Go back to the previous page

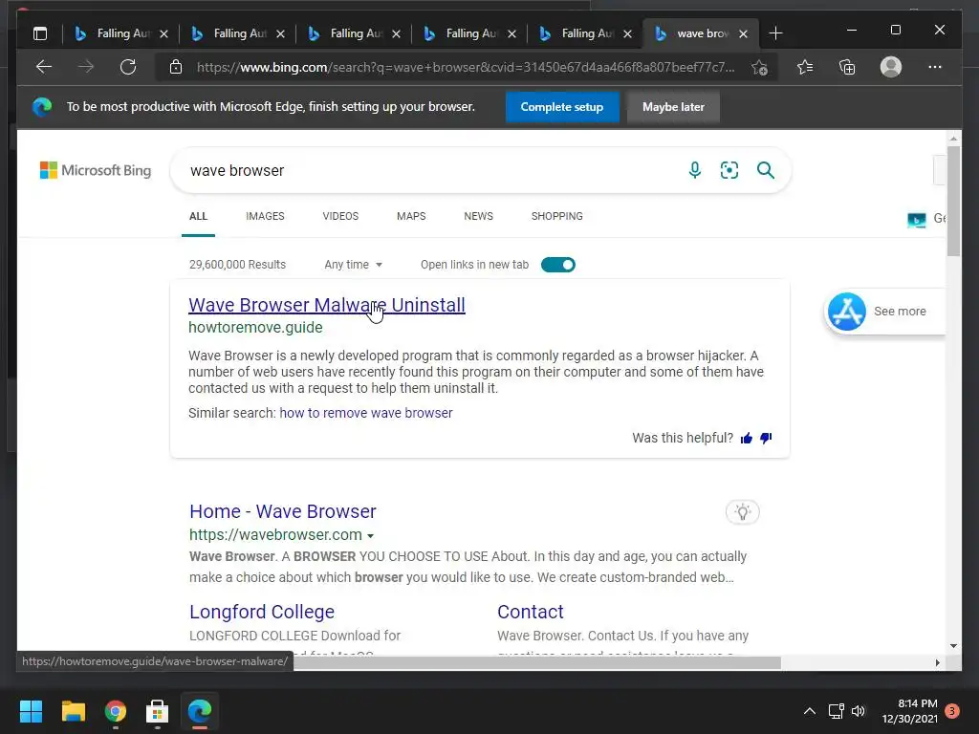(x=44, y=67)
